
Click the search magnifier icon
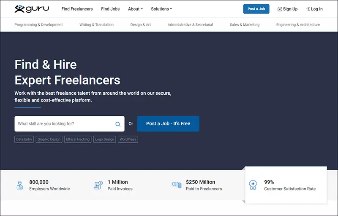click(118, 124)
